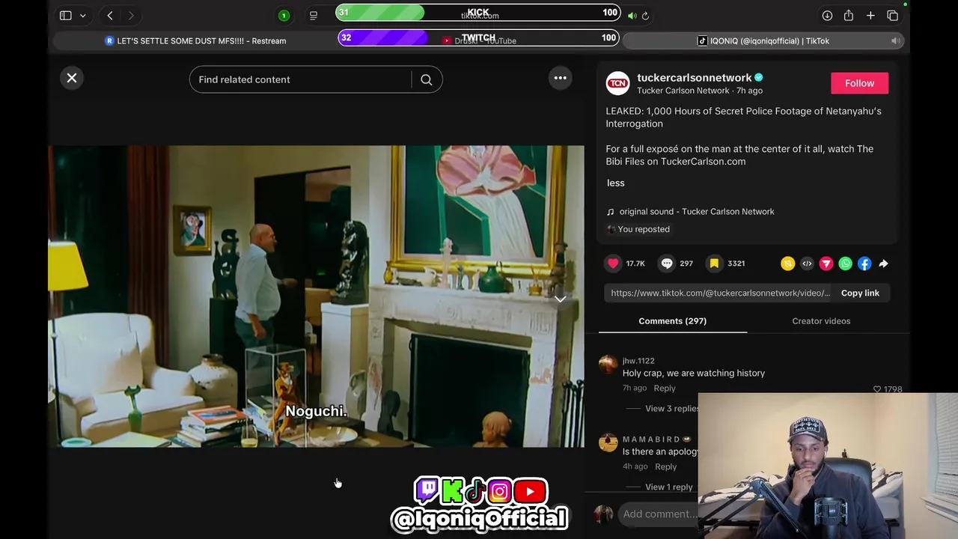This screenshot has height=539, width=958.
Task: Switch to the IQONIQ TikTok tab
Action: [x=763, y=41]
